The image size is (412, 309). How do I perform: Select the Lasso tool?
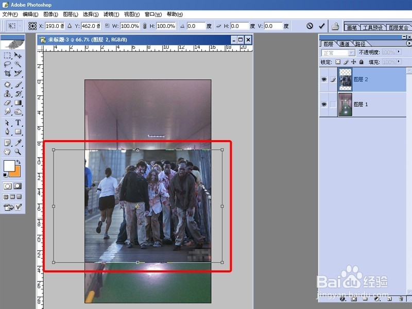point(7,64)
